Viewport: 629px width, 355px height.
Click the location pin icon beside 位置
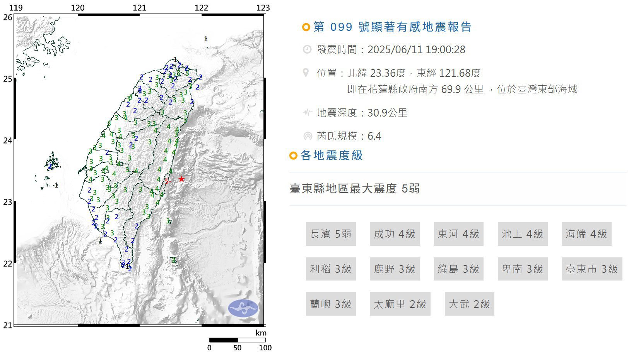pos(306,73)
